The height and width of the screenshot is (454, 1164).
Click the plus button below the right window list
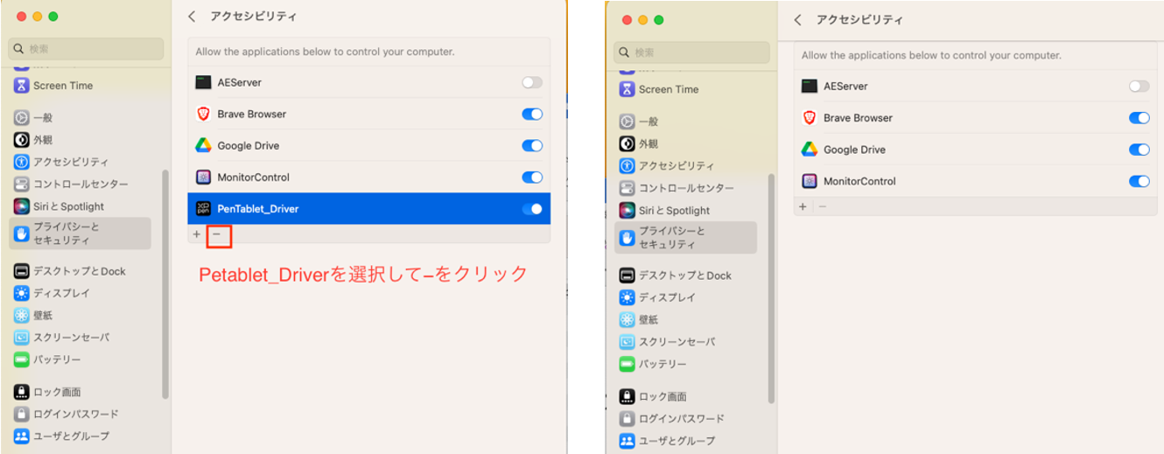point(803,206)
